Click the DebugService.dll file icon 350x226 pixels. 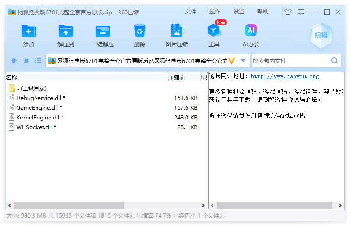pyautogui.click(x=12, y=98)
